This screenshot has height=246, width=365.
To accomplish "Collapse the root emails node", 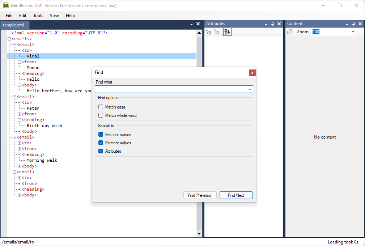I will pyautogui.click(x=9, y=39).
